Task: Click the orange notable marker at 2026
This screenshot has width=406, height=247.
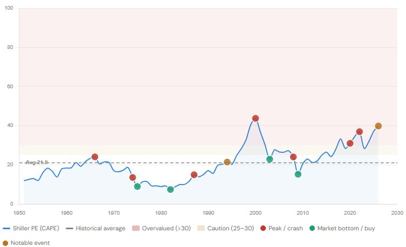Action: click(x=379, y=126)
